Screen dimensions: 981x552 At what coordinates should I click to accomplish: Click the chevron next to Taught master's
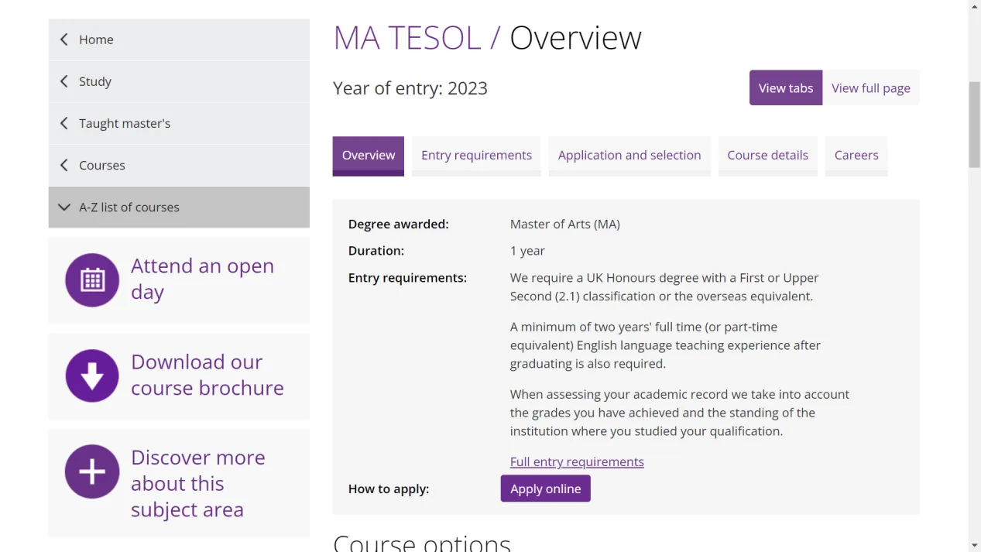64,123
